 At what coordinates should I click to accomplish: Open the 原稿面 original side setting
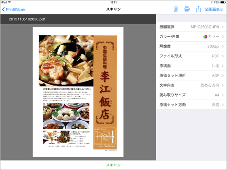192,66
